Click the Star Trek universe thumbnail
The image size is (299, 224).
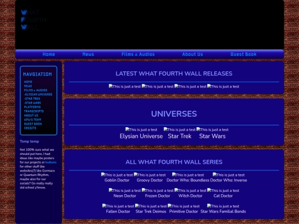click(x=179, y=130)
